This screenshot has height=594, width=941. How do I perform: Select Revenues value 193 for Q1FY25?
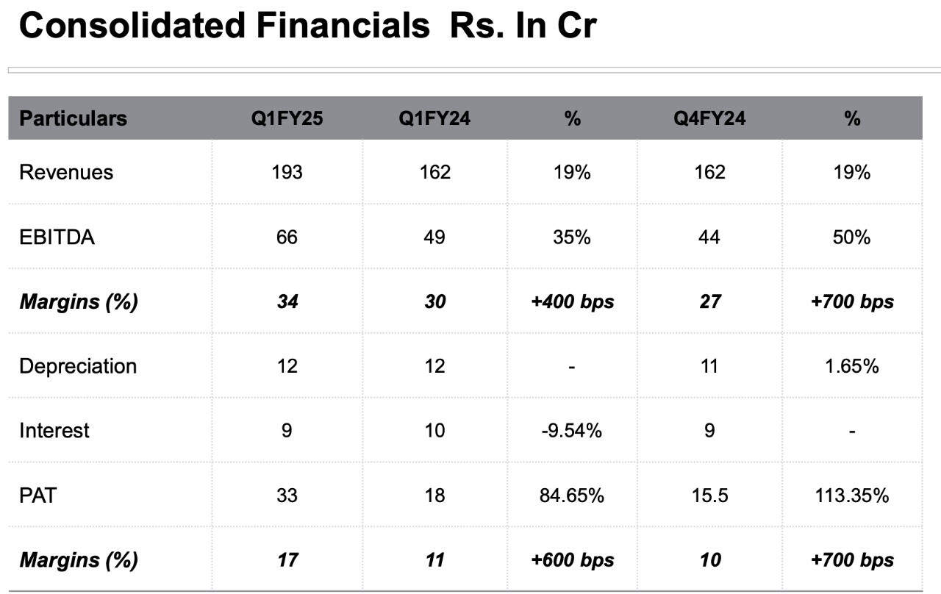coord(287,172)
